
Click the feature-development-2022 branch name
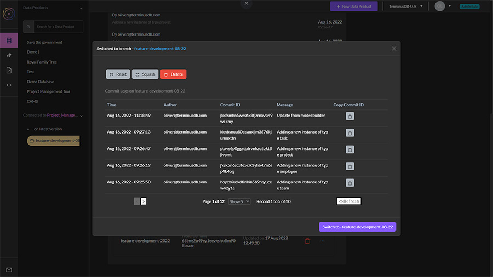pos(145,241)
